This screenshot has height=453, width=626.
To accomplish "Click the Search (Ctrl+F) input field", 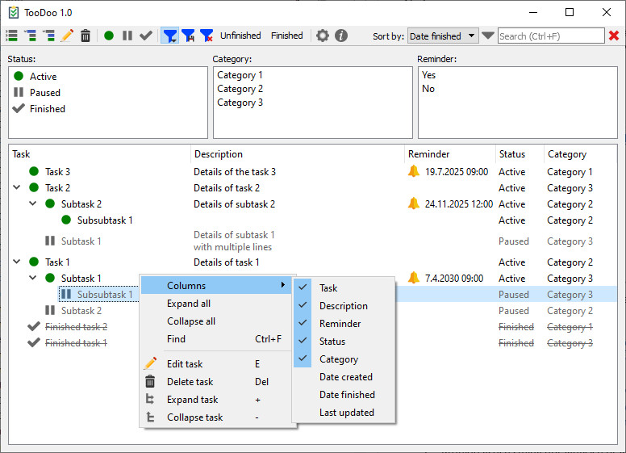I will click(x=551, y=36).
